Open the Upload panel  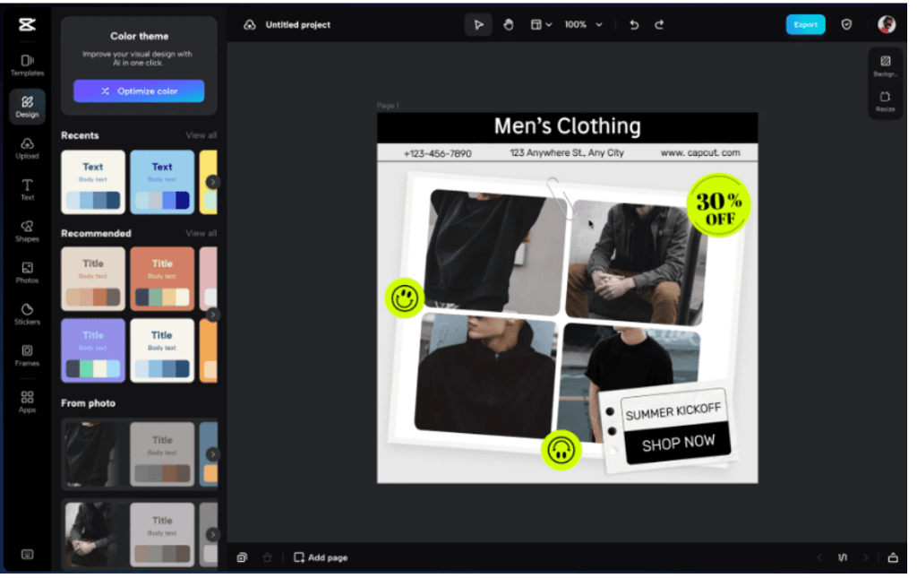(x=27, y=150)
